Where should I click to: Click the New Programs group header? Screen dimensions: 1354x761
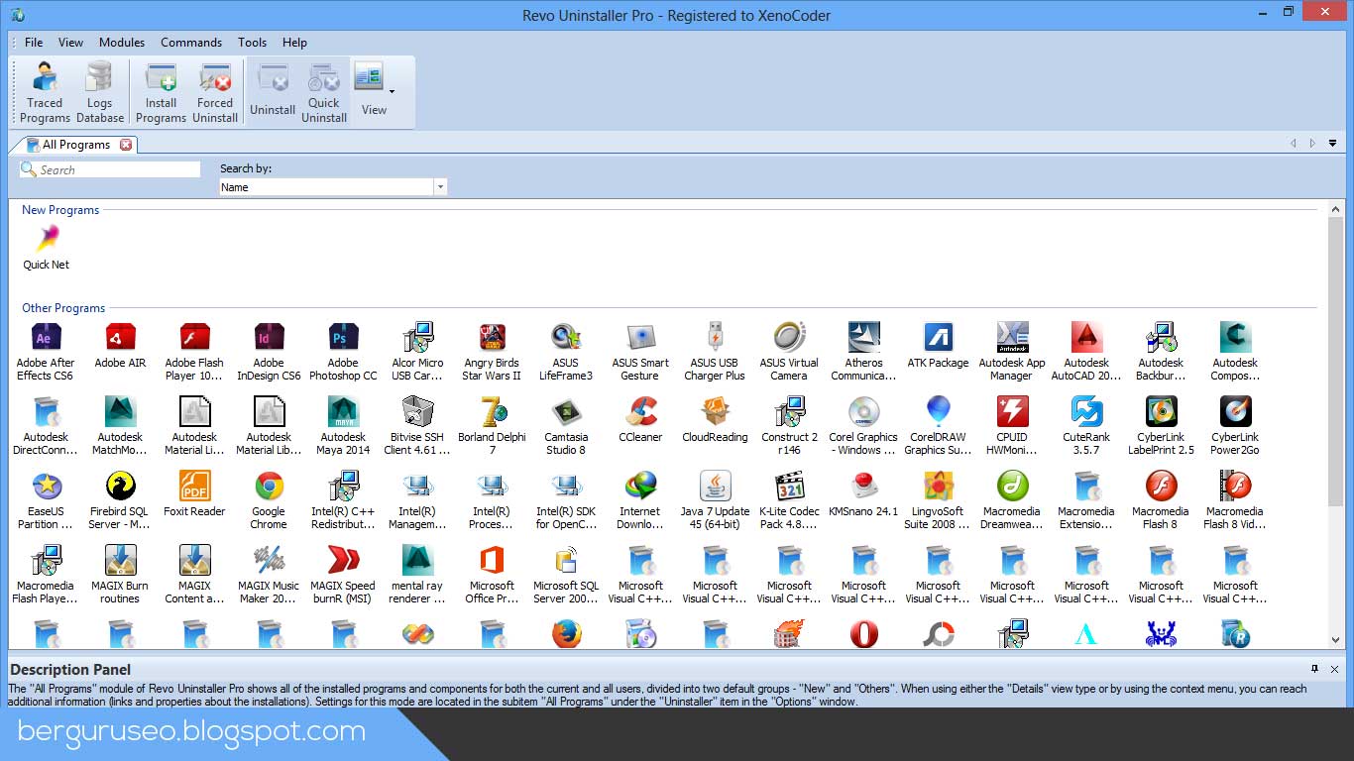pyautogui.click(x=60, y=210)
